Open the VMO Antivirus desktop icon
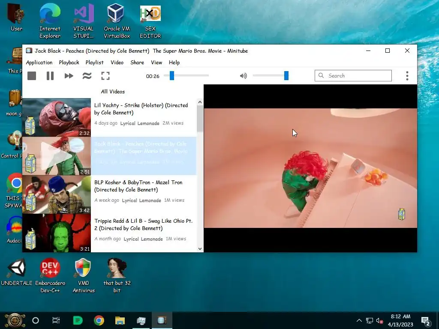This screenshot has width=439, height=329. [84, 275]
